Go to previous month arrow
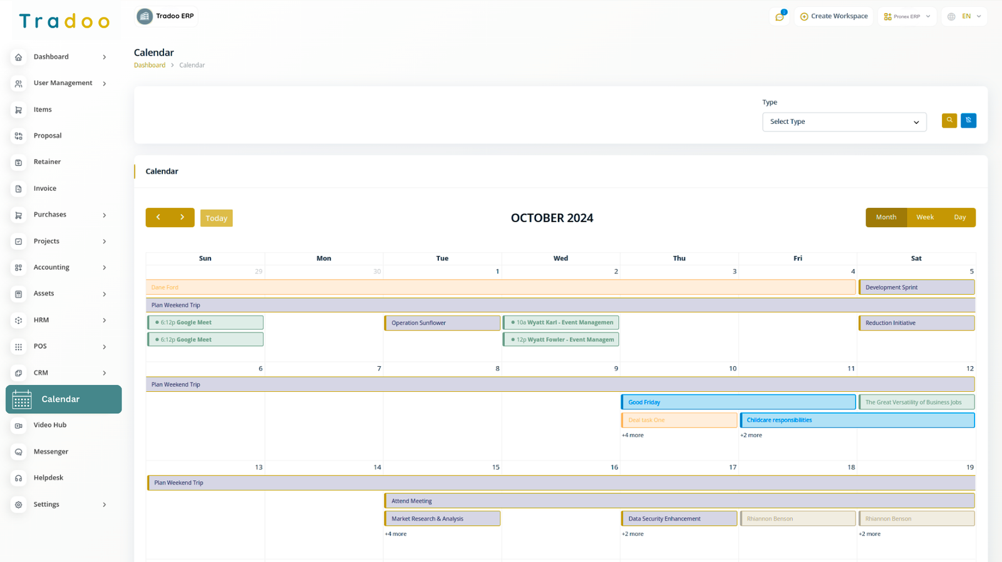The width and height of the screenshot is (1002, 562). [158, 217]
